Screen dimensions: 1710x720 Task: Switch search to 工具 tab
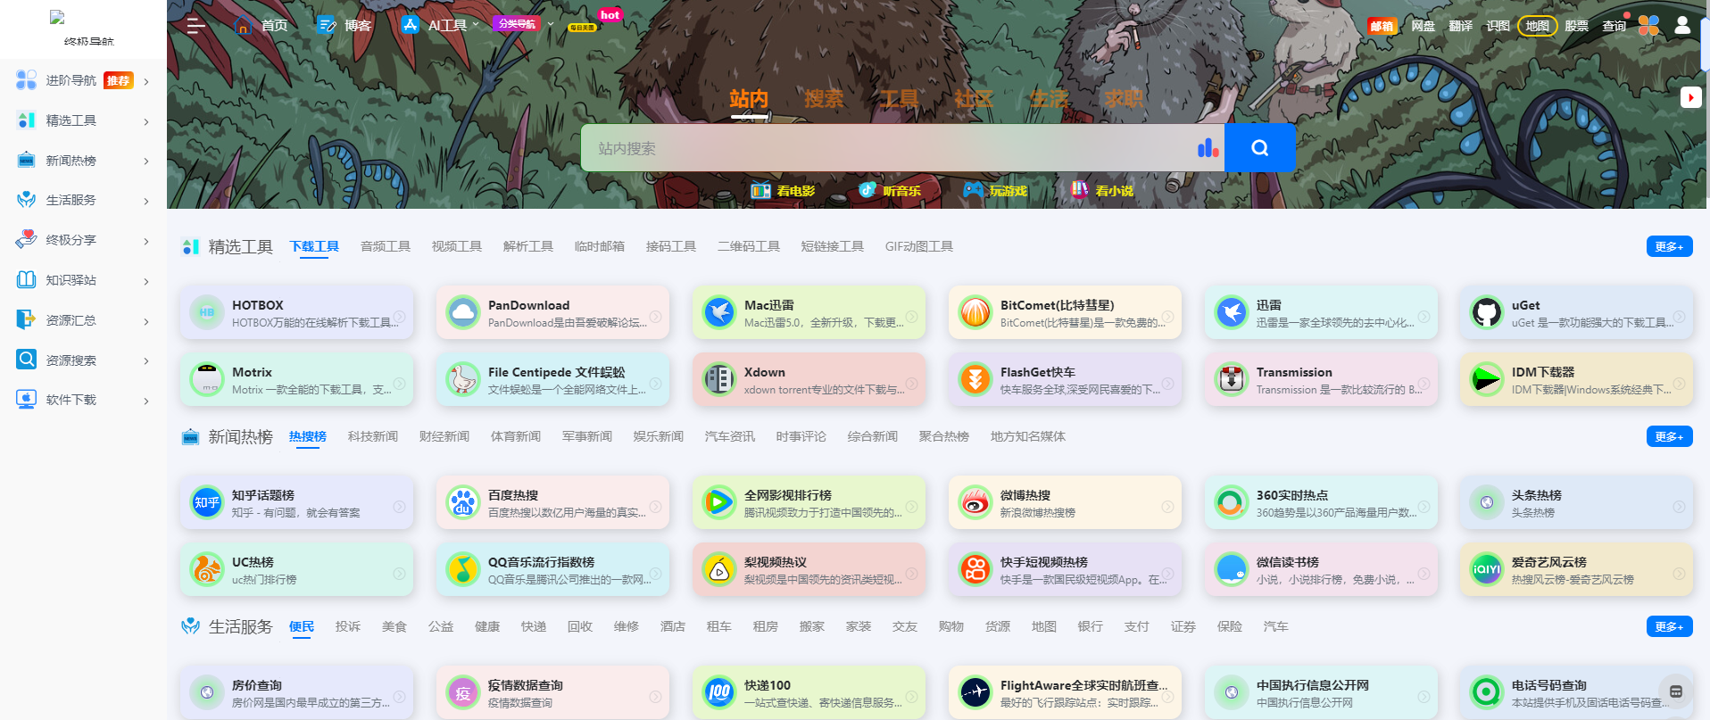(899, 98)
